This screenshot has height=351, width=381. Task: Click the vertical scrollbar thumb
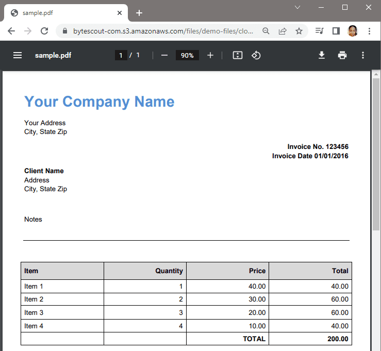click(x=376, y=155)
